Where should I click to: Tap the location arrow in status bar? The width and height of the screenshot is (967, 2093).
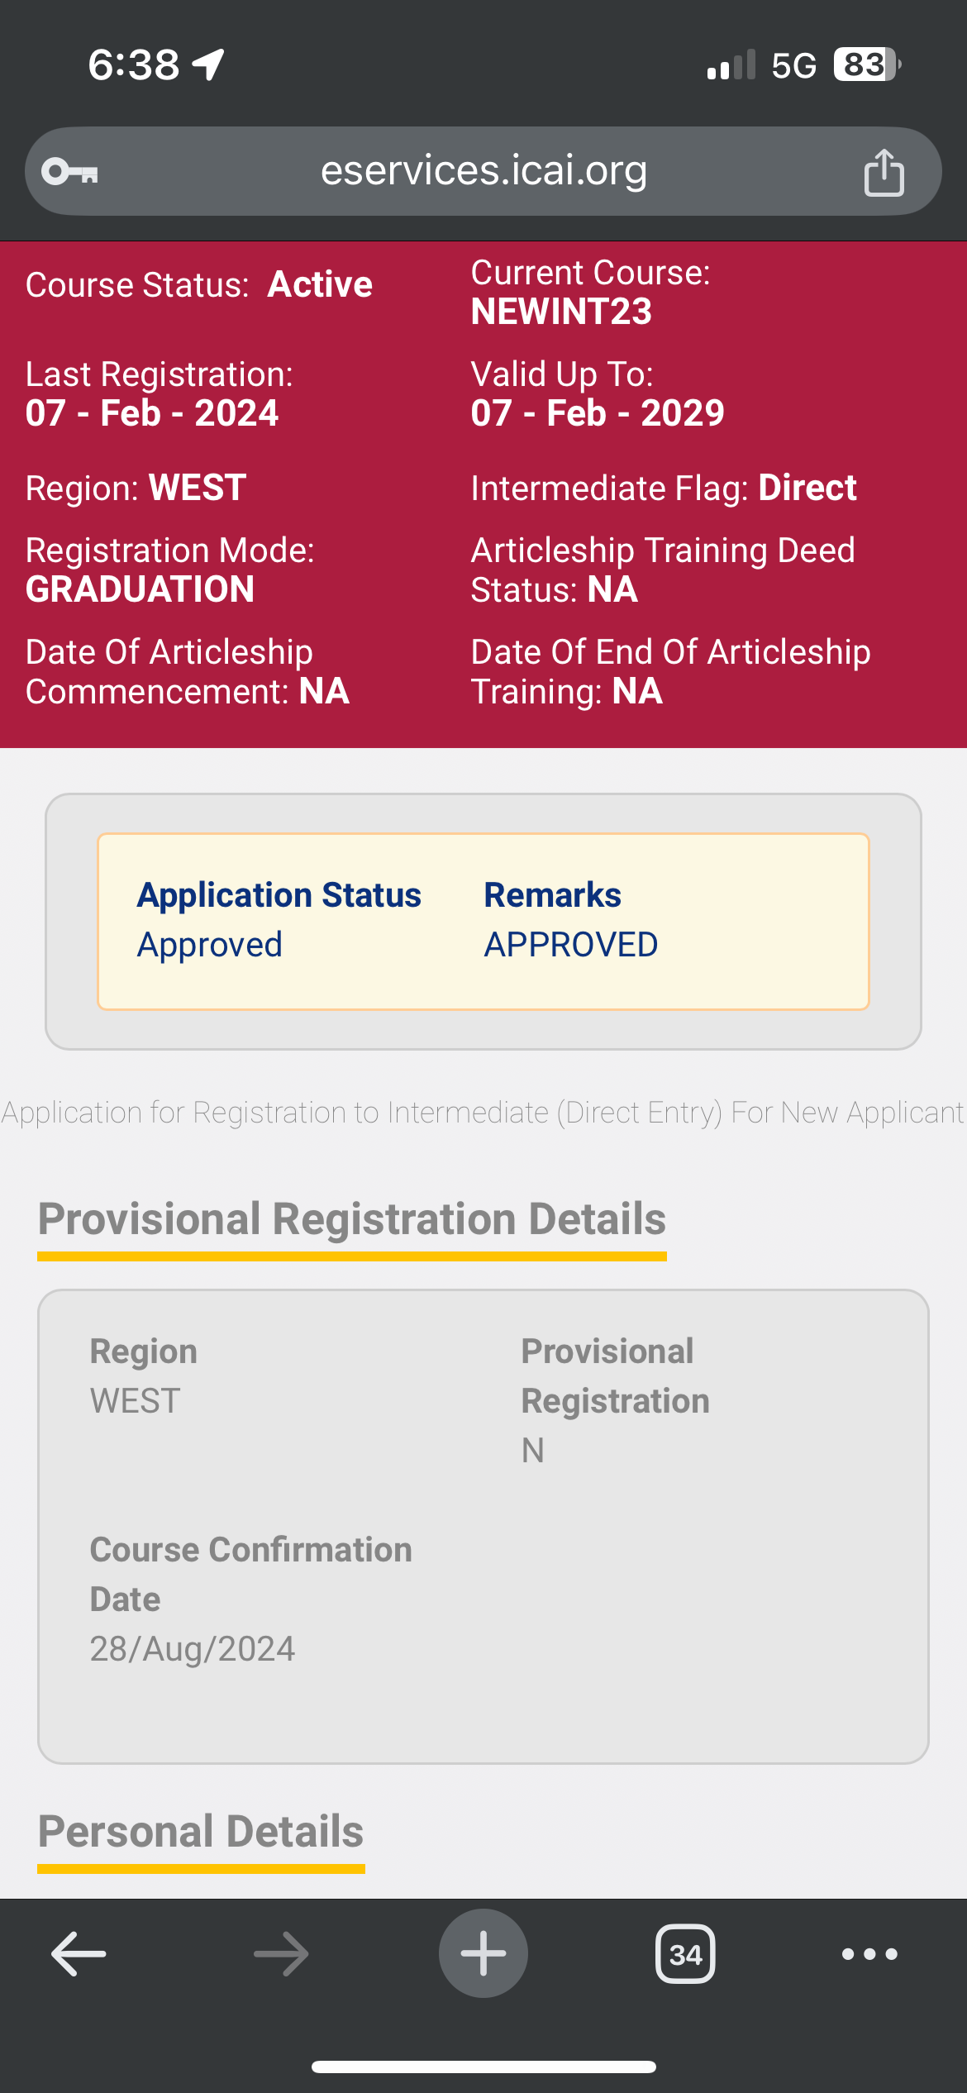pyautogui.click(x=208, y=64)
